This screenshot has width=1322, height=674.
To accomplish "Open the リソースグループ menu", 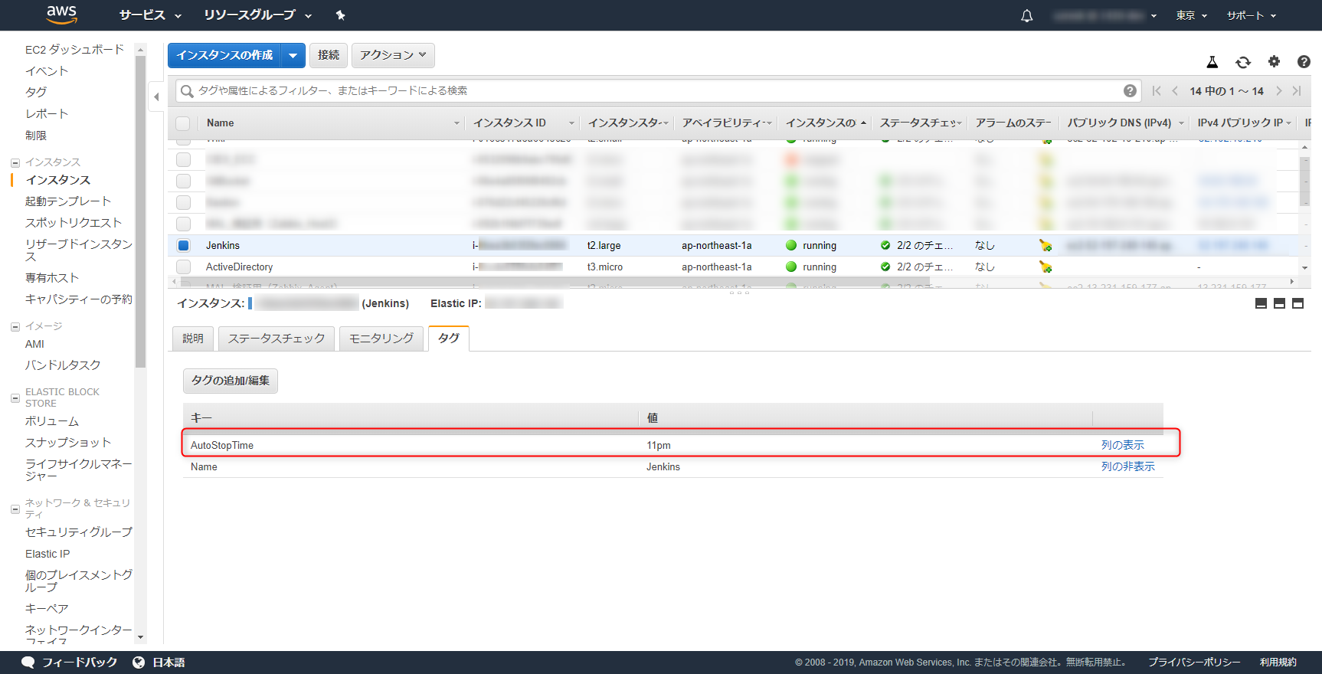I will coord(257,15).
